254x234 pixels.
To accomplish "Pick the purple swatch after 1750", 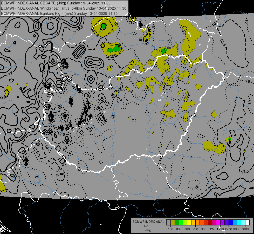I will coord(223,223).
